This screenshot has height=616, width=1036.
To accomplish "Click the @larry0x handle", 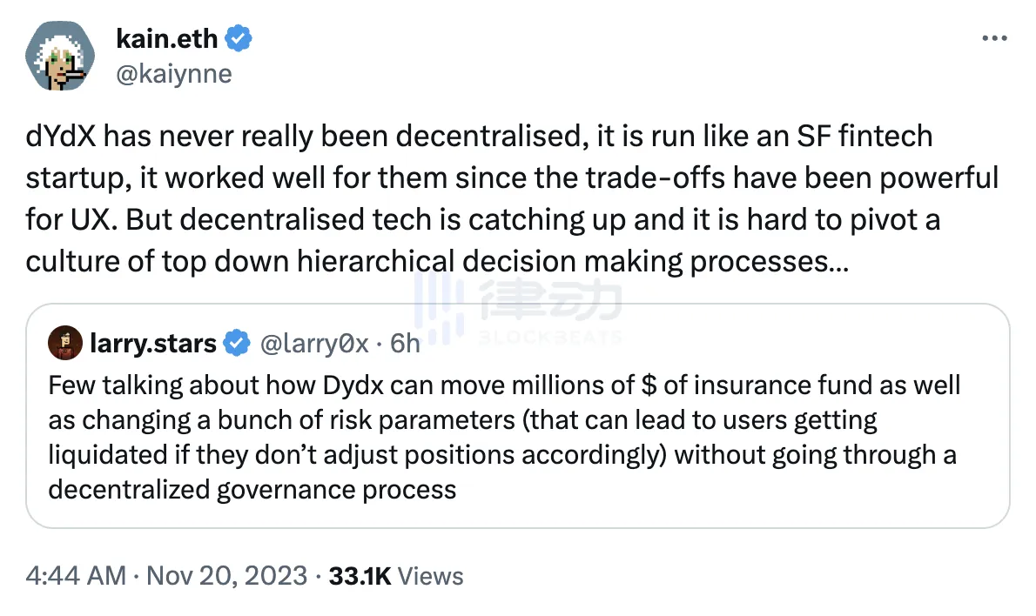I will click(x=313, y=344).
